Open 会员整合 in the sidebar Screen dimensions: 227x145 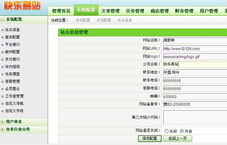point(12,89)
